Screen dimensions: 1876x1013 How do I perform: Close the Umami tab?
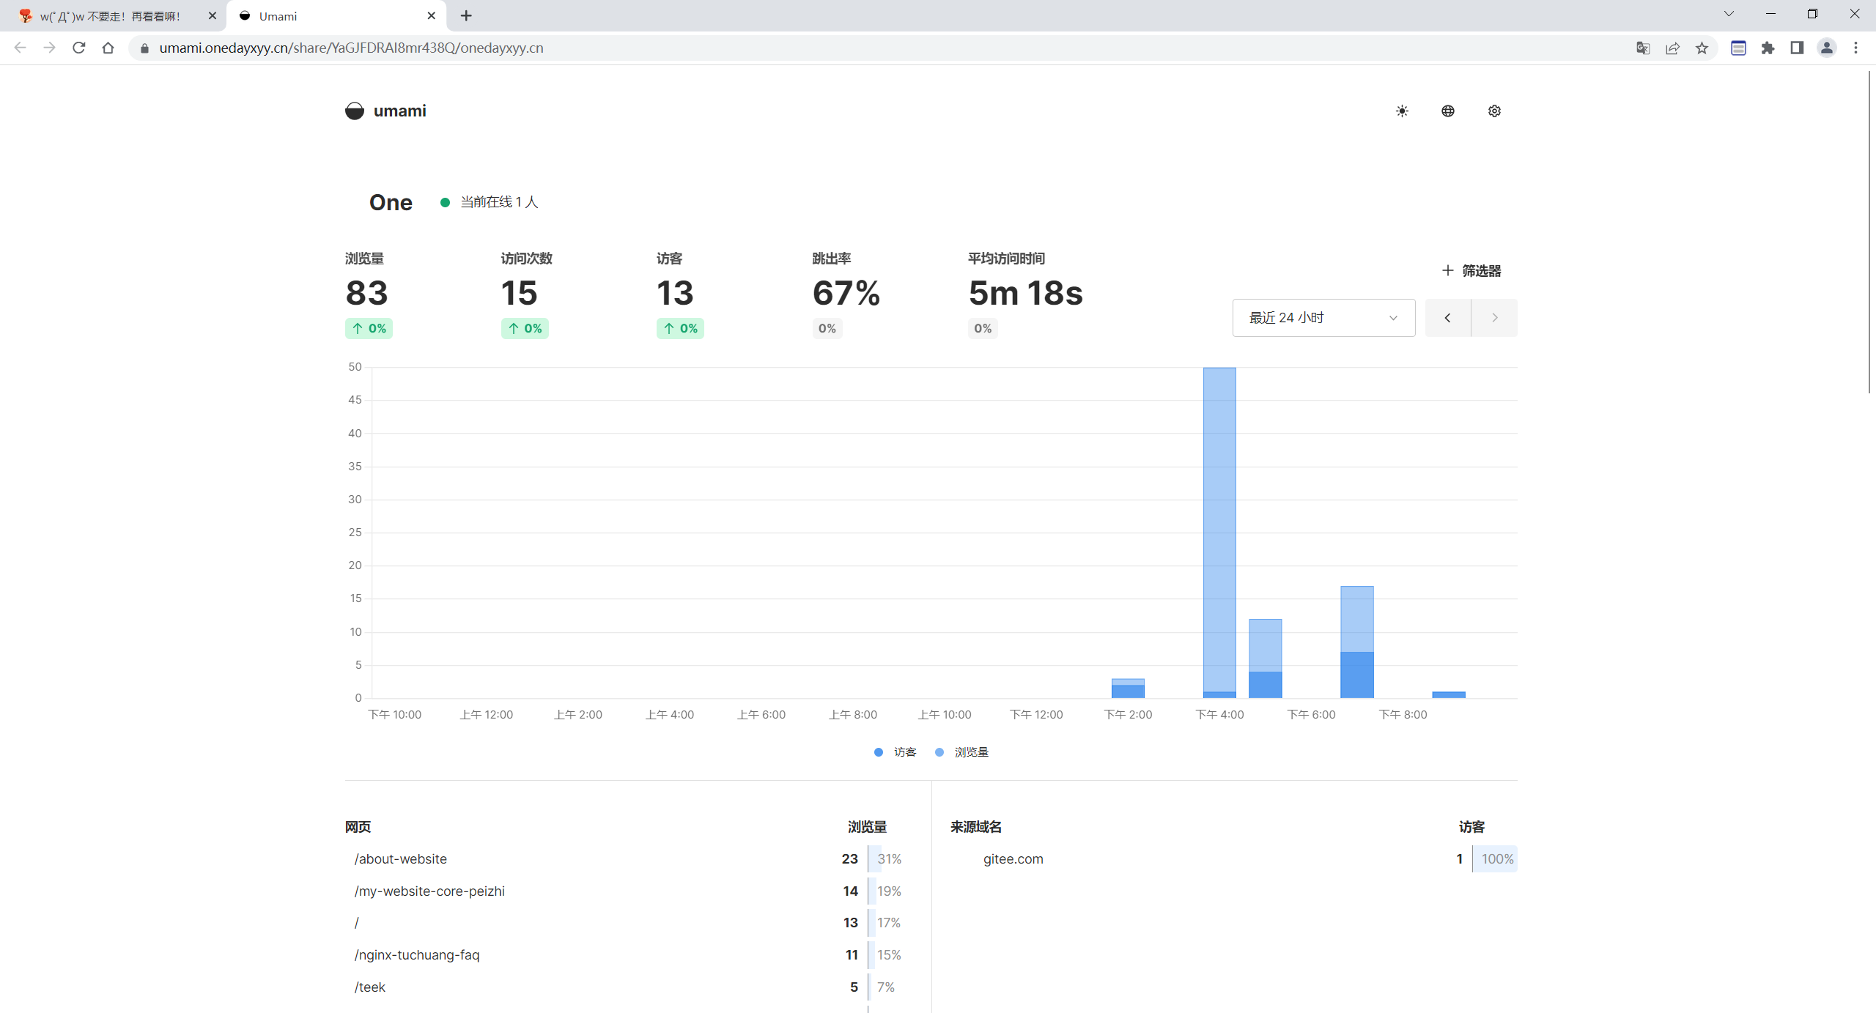click(x=431, y=15)
